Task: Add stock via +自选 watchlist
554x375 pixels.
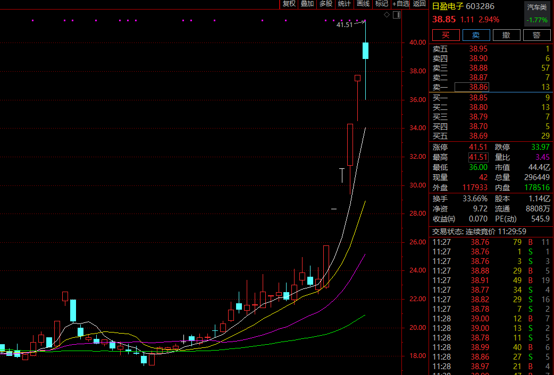Action: click(x=401, y=4)
